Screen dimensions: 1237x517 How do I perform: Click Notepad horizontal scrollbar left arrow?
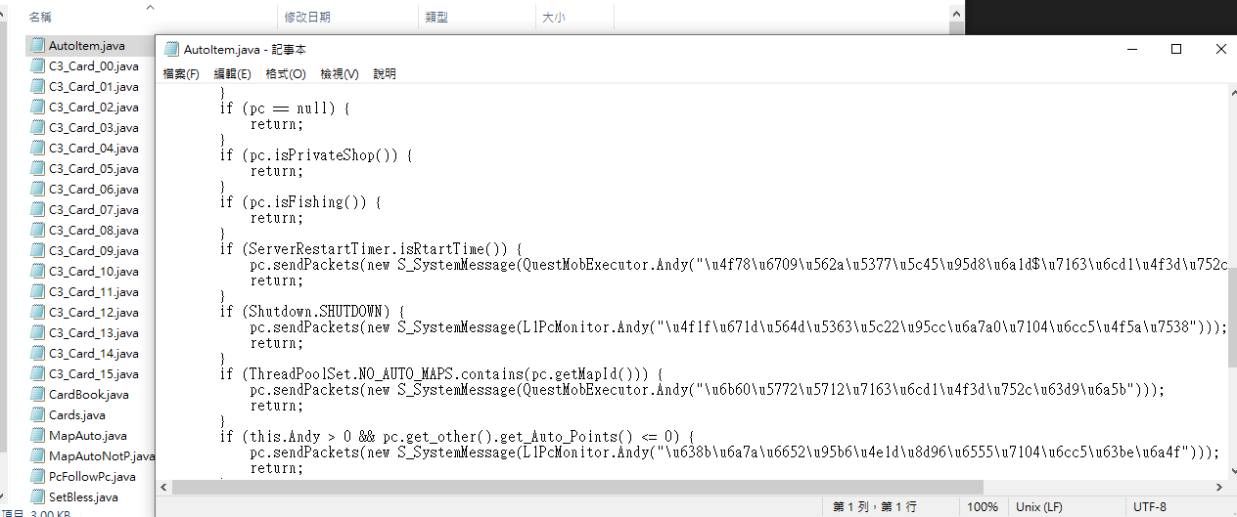pos(164,487)
